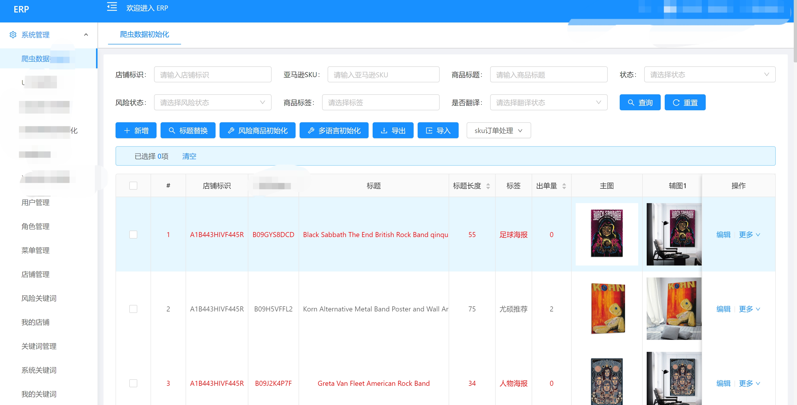Sort by 出单量 using sort arrows

[x=564, y=186]
